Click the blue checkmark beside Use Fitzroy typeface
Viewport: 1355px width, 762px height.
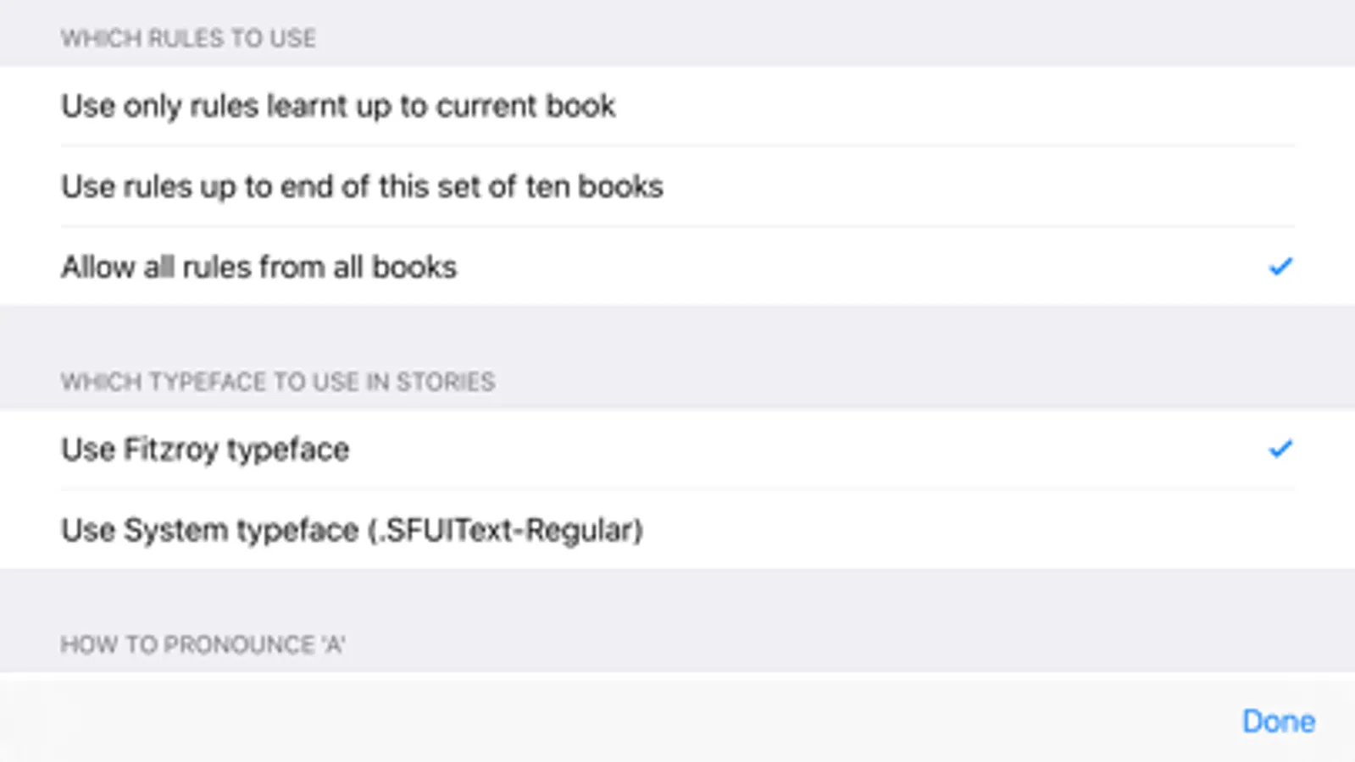coord(1280,449)
